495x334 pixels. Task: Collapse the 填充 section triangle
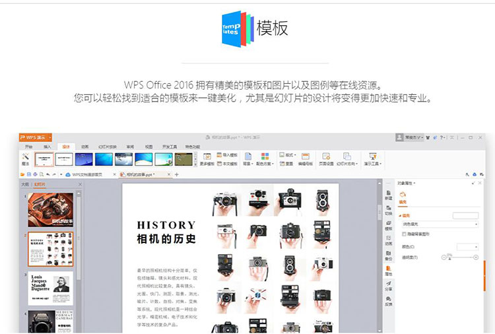[401, 215]
